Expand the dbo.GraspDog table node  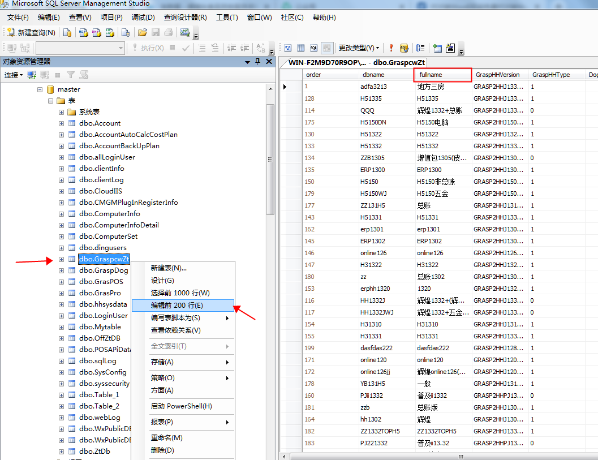point(61,270)
